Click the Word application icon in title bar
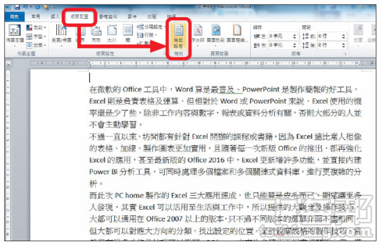Screen dimensions: 379x245 [x=7, y=7]
